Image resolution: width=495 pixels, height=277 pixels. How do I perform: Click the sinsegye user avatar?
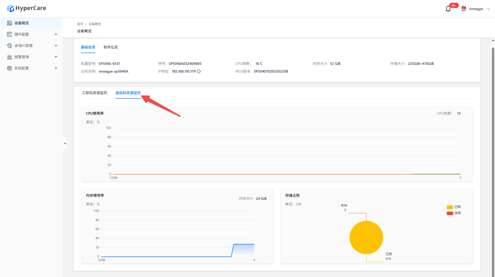464,9
